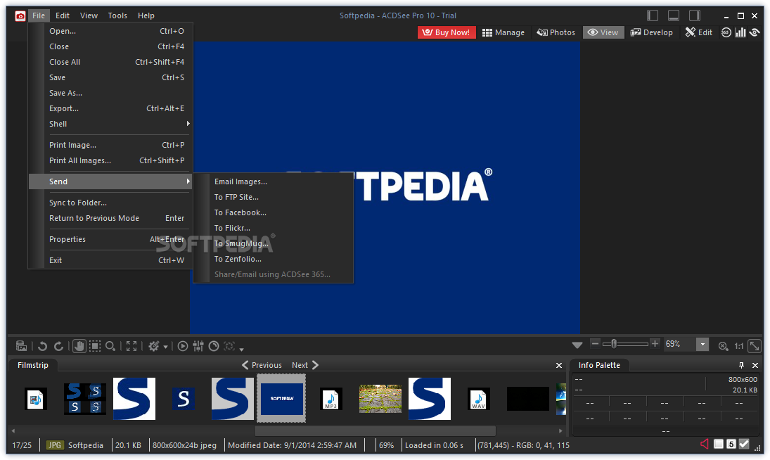Click the zoom in plus button
This screenshot has width=770, height=460.
(655, 344)
